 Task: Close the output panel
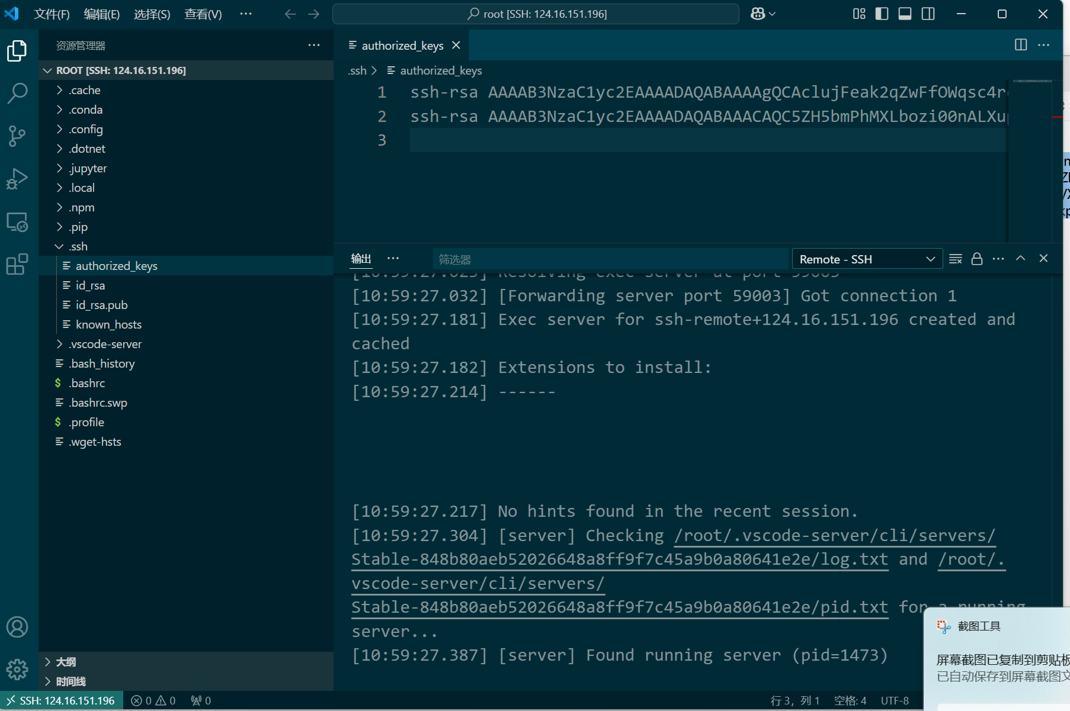tap(1044, 258)
